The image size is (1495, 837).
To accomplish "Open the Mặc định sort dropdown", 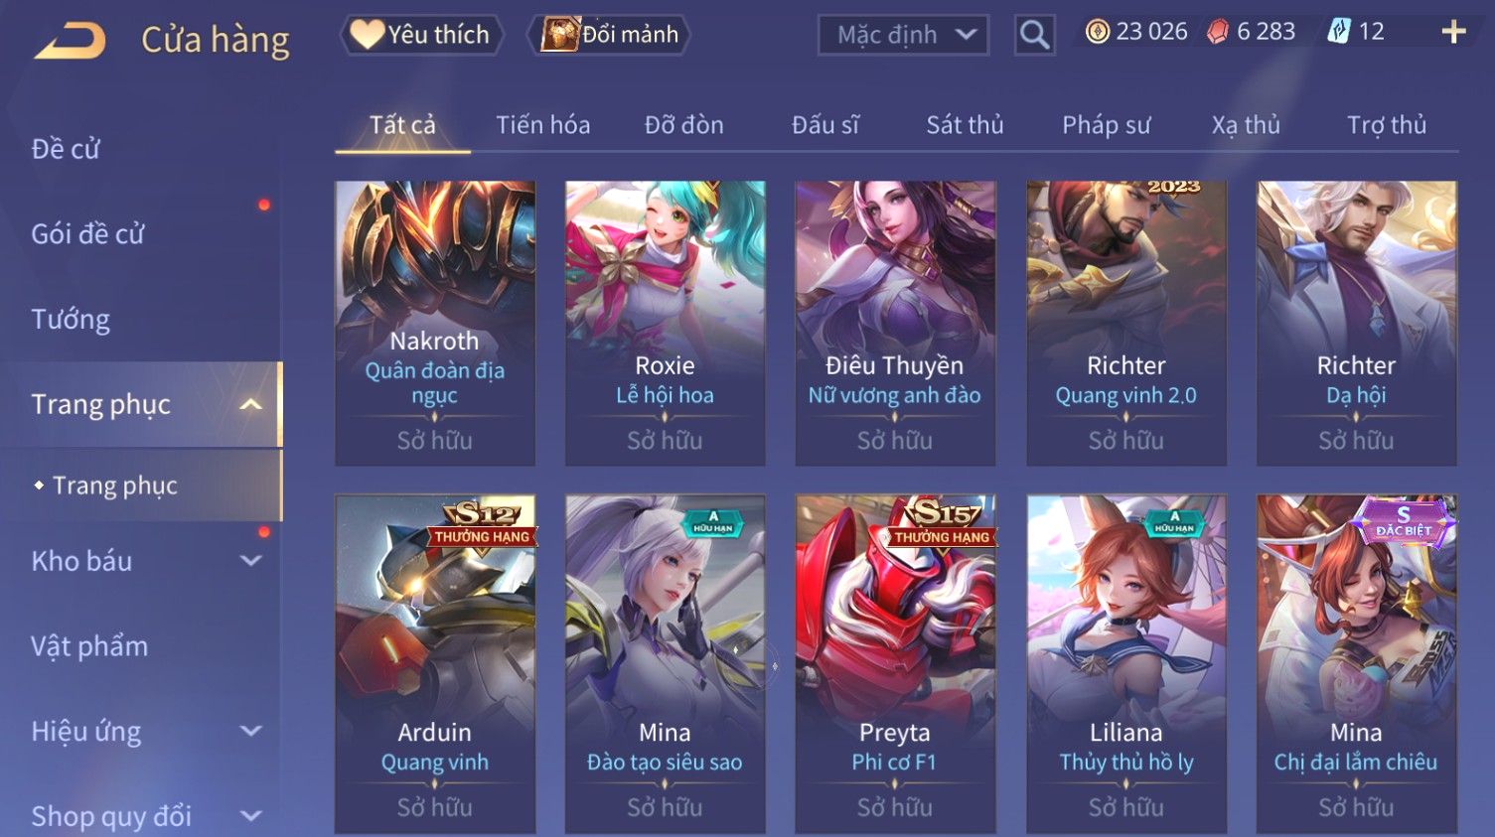I will [903, 35].
